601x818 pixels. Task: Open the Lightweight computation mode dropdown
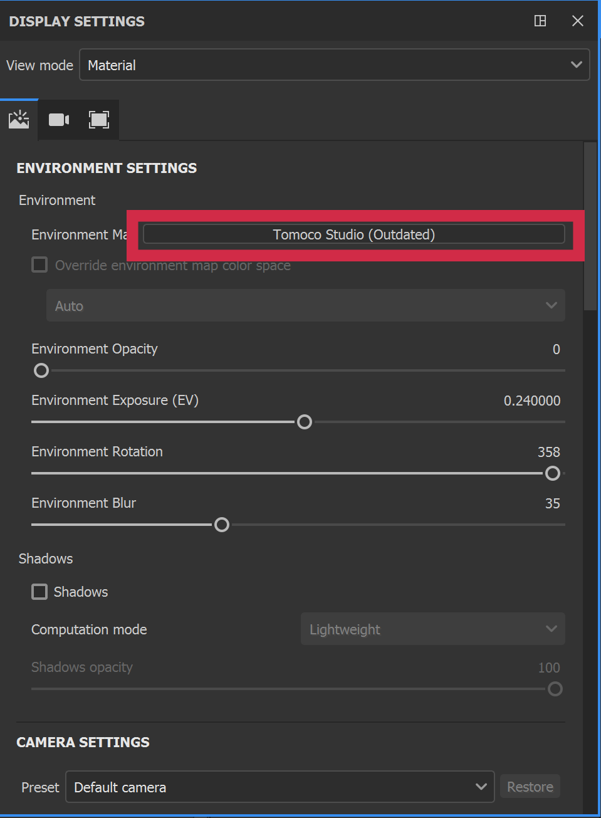click(432, 629)
